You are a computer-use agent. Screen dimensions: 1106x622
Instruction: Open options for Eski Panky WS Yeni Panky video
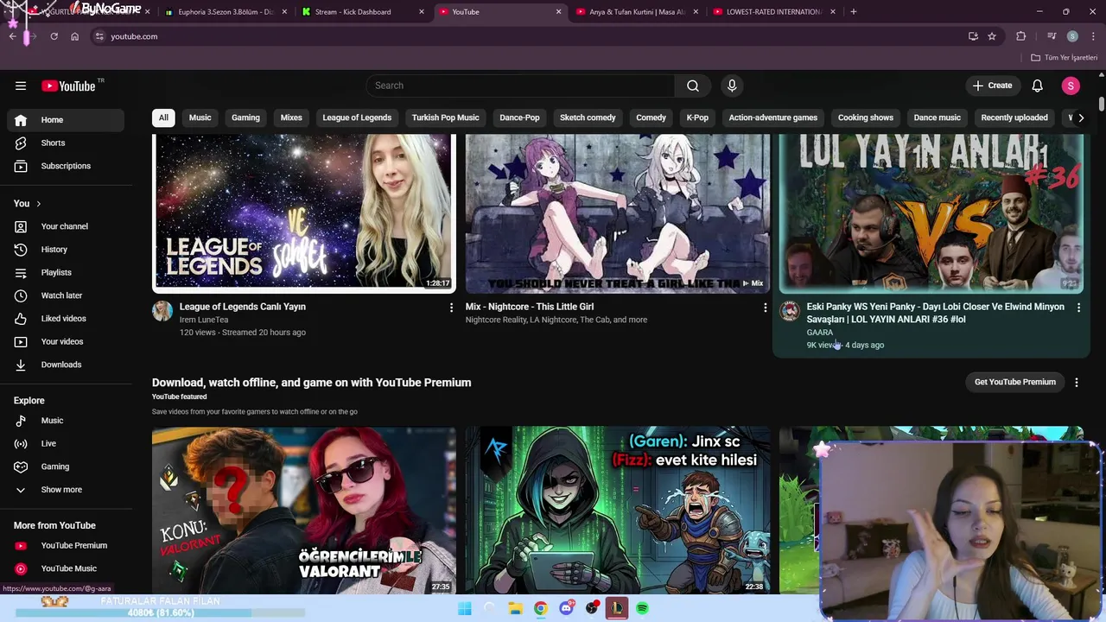1078,307
